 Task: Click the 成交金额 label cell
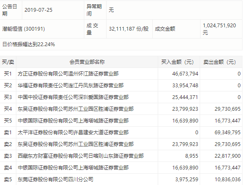click(165, 29)
